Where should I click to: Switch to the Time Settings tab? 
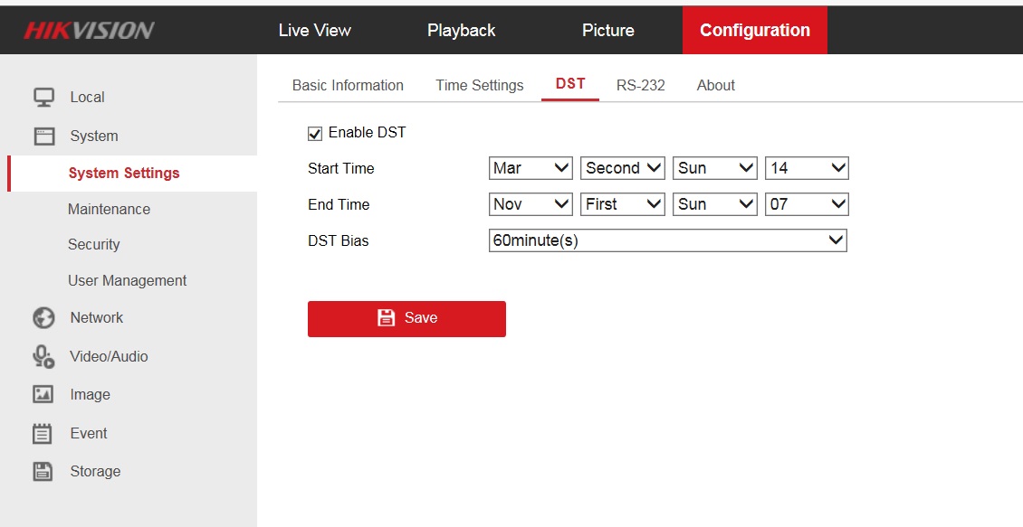click(479, 85)
